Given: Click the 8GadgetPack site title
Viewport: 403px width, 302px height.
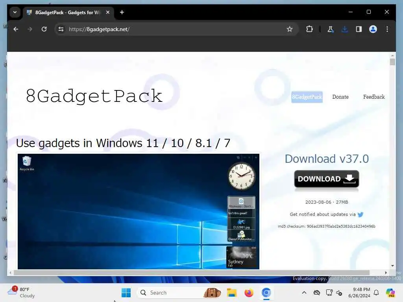Looking at the screenshot, I should point(94,96).
